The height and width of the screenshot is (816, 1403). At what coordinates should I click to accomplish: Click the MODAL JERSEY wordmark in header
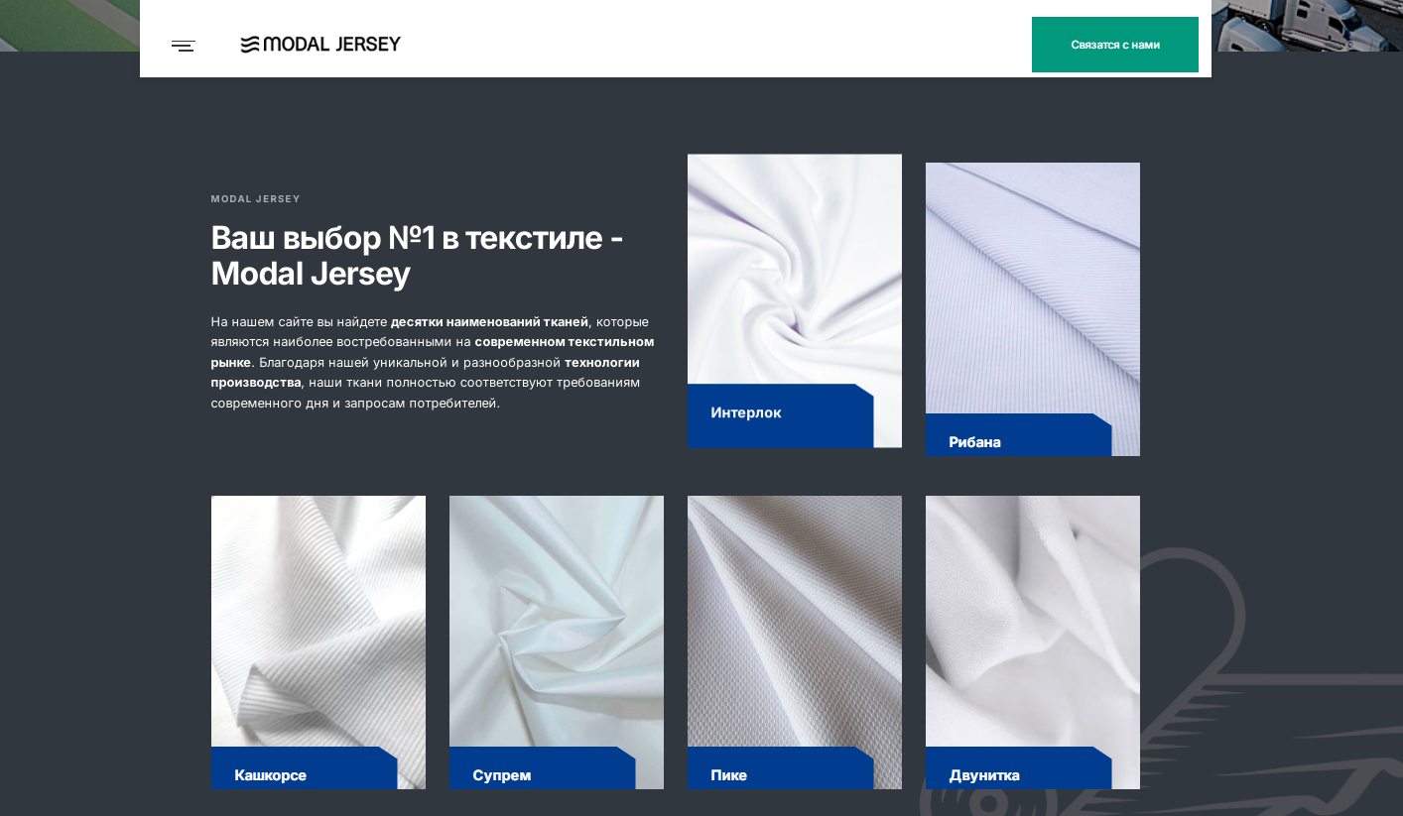coord(331,44)
